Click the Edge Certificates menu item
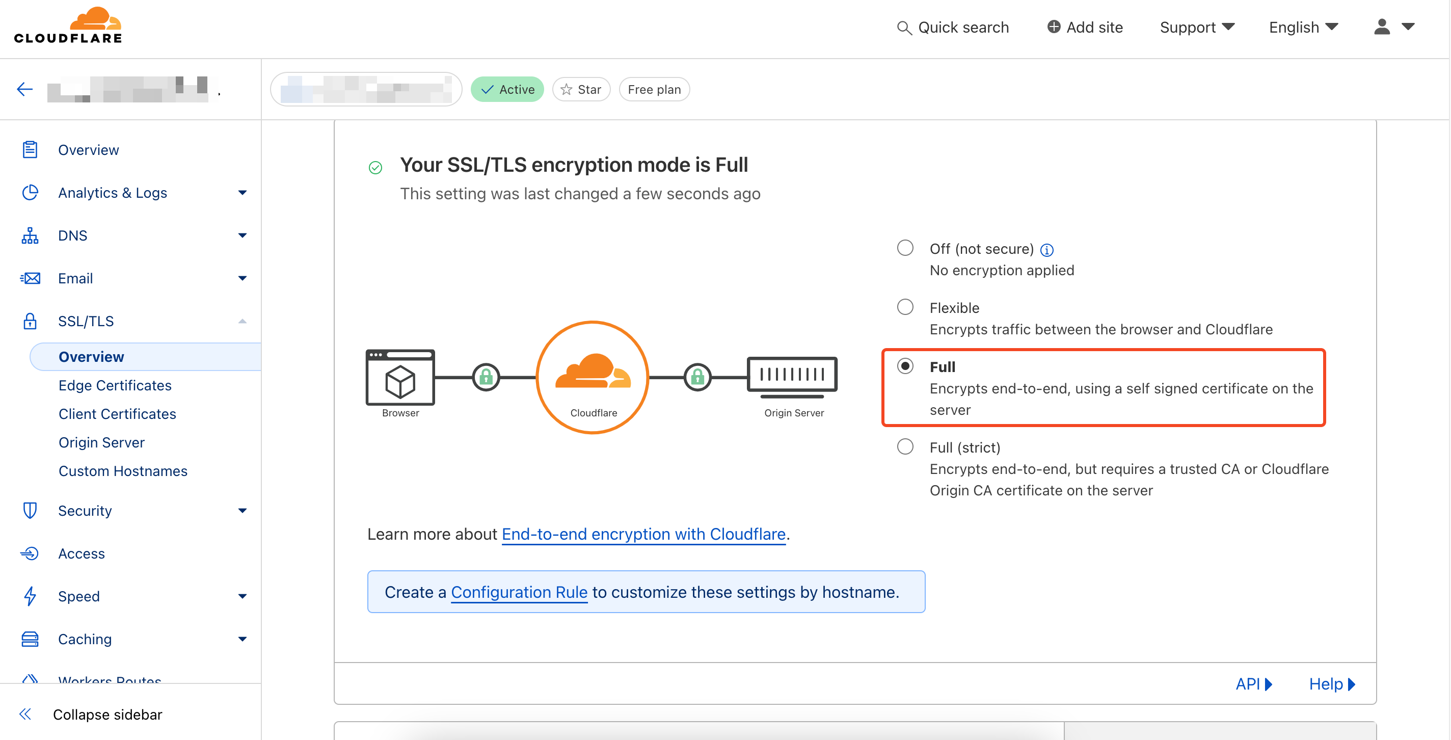The height and width of the screenshot is (740, 1451). tap(114, 385)
